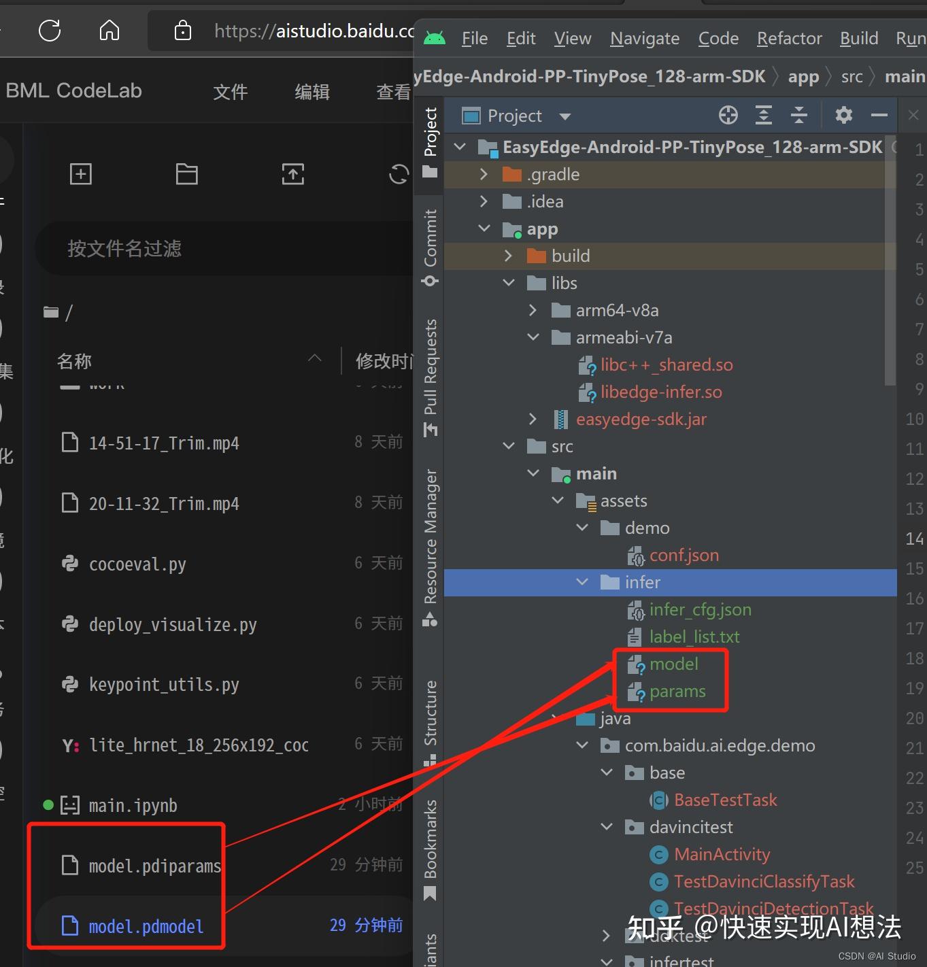Click the Collapse All icon in Project toolbar

(x=798, y=115)
